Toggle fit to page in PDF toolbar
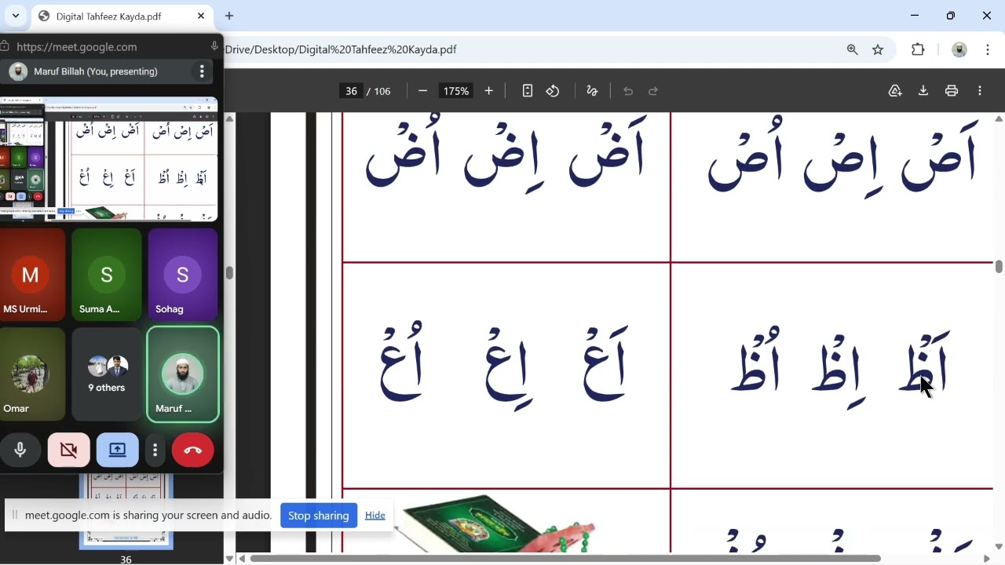 coord(528,91)
